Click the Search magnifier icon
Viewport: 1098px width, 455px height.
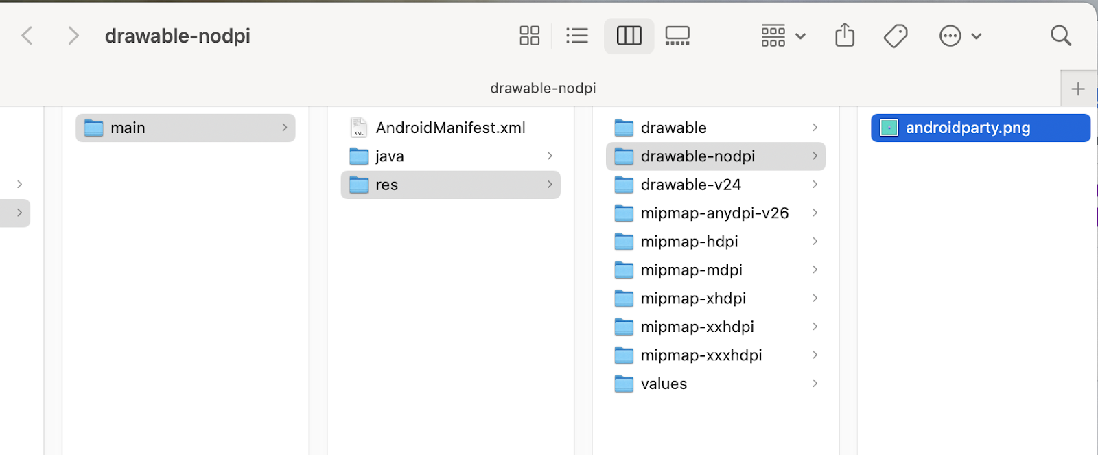click(1061, 36)
